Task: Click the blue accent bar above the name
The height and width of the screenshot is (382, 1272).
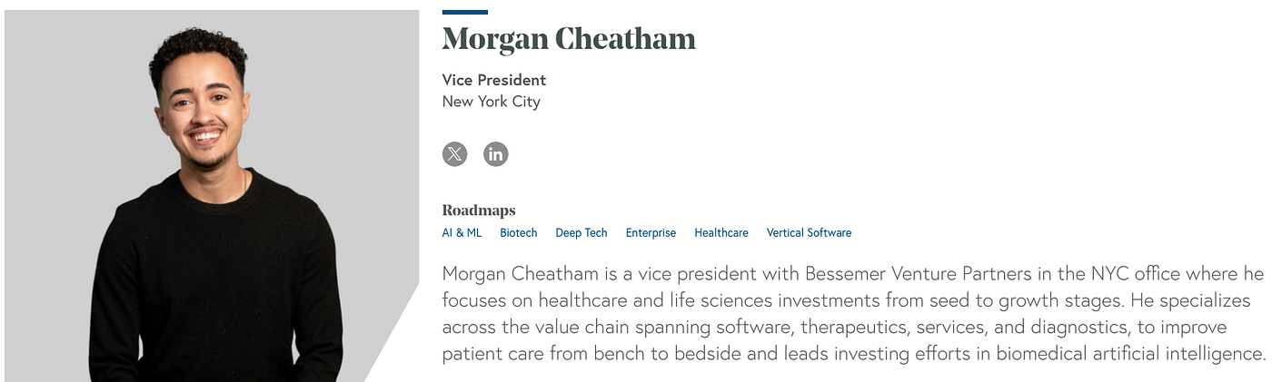Action: (x=465, y=12)
